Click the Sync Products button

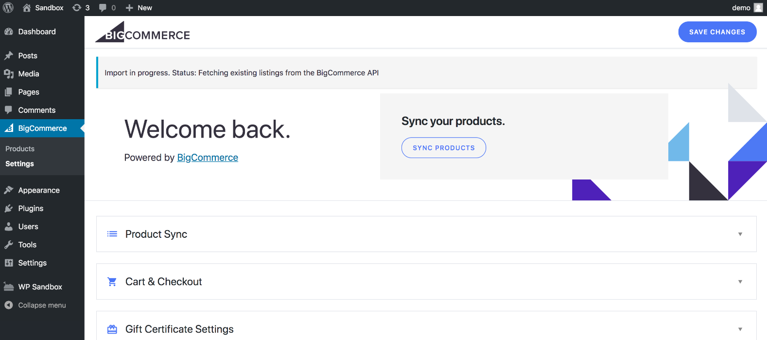(443, 148)
